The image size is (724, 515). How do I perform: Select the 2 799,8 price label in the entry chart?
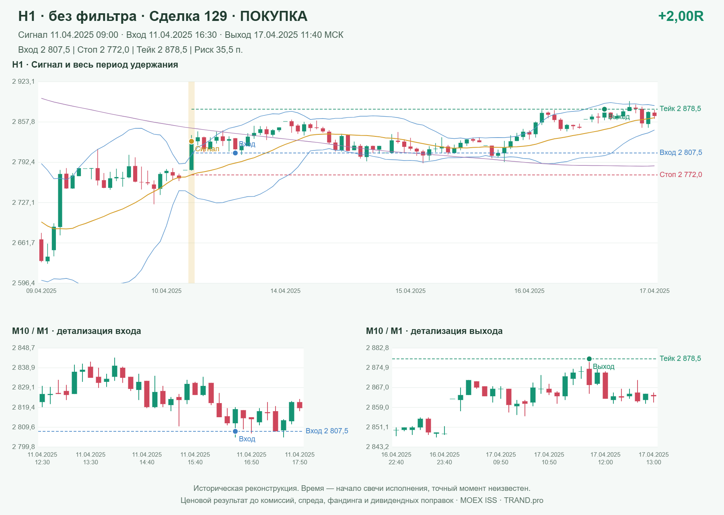(23, 447)
